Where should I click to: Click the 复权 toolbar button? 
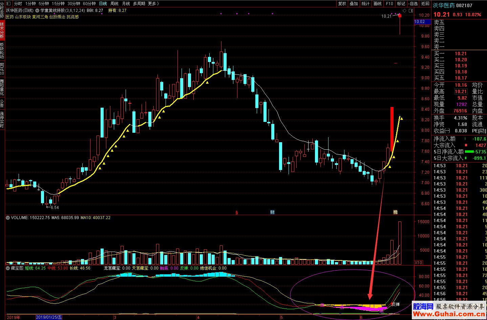coord(342,3)
